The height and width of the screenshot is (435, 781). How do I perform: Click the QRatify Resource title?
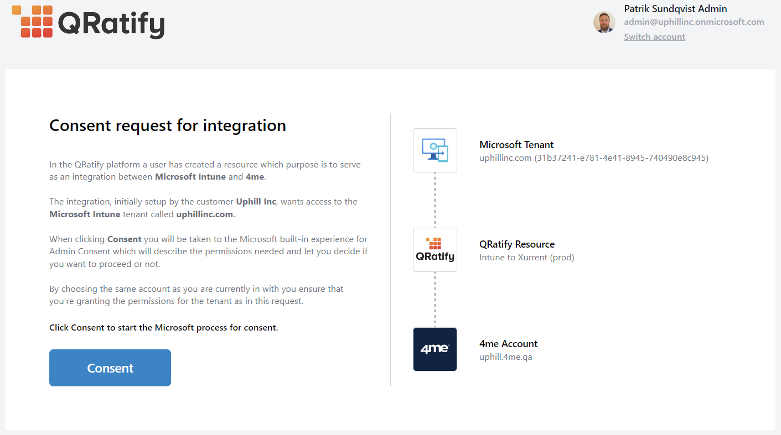coord(516,244)
